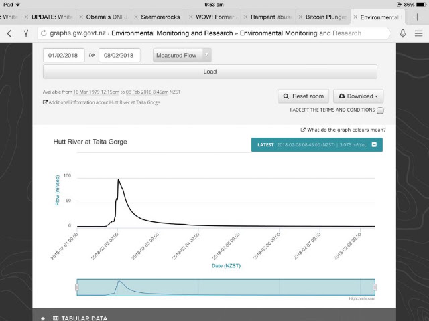The height and width of the screenshot is (321, 429).
Task: Switch to the Obama's DNI tab
Action: click(x=107, y=17)
